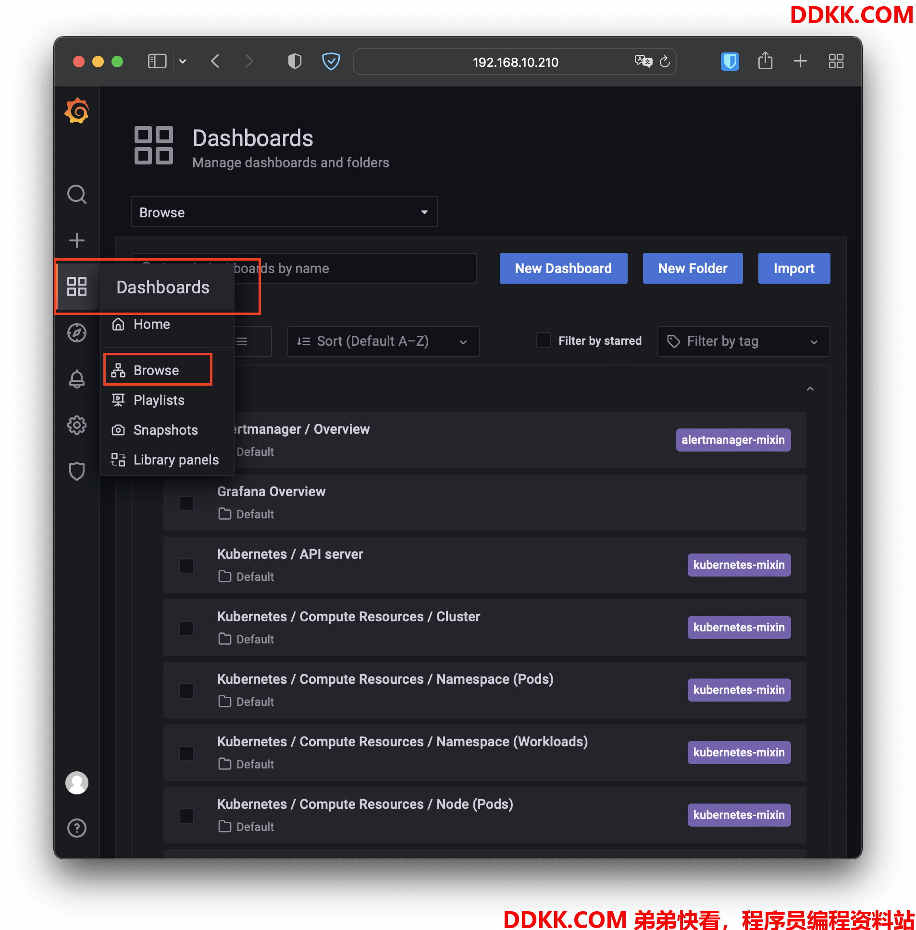The height and width of the screenshot is (930, 916).
Task: Check the Node (Pods) dashboard checkbox
Action: [186, 817]
